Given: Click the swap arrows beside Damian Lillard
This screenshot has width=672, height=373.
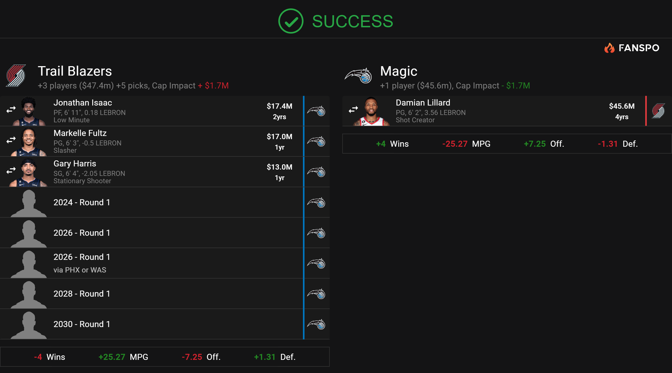Looking at the screenshot, I should pyautogui.click(x=353, y=109).
